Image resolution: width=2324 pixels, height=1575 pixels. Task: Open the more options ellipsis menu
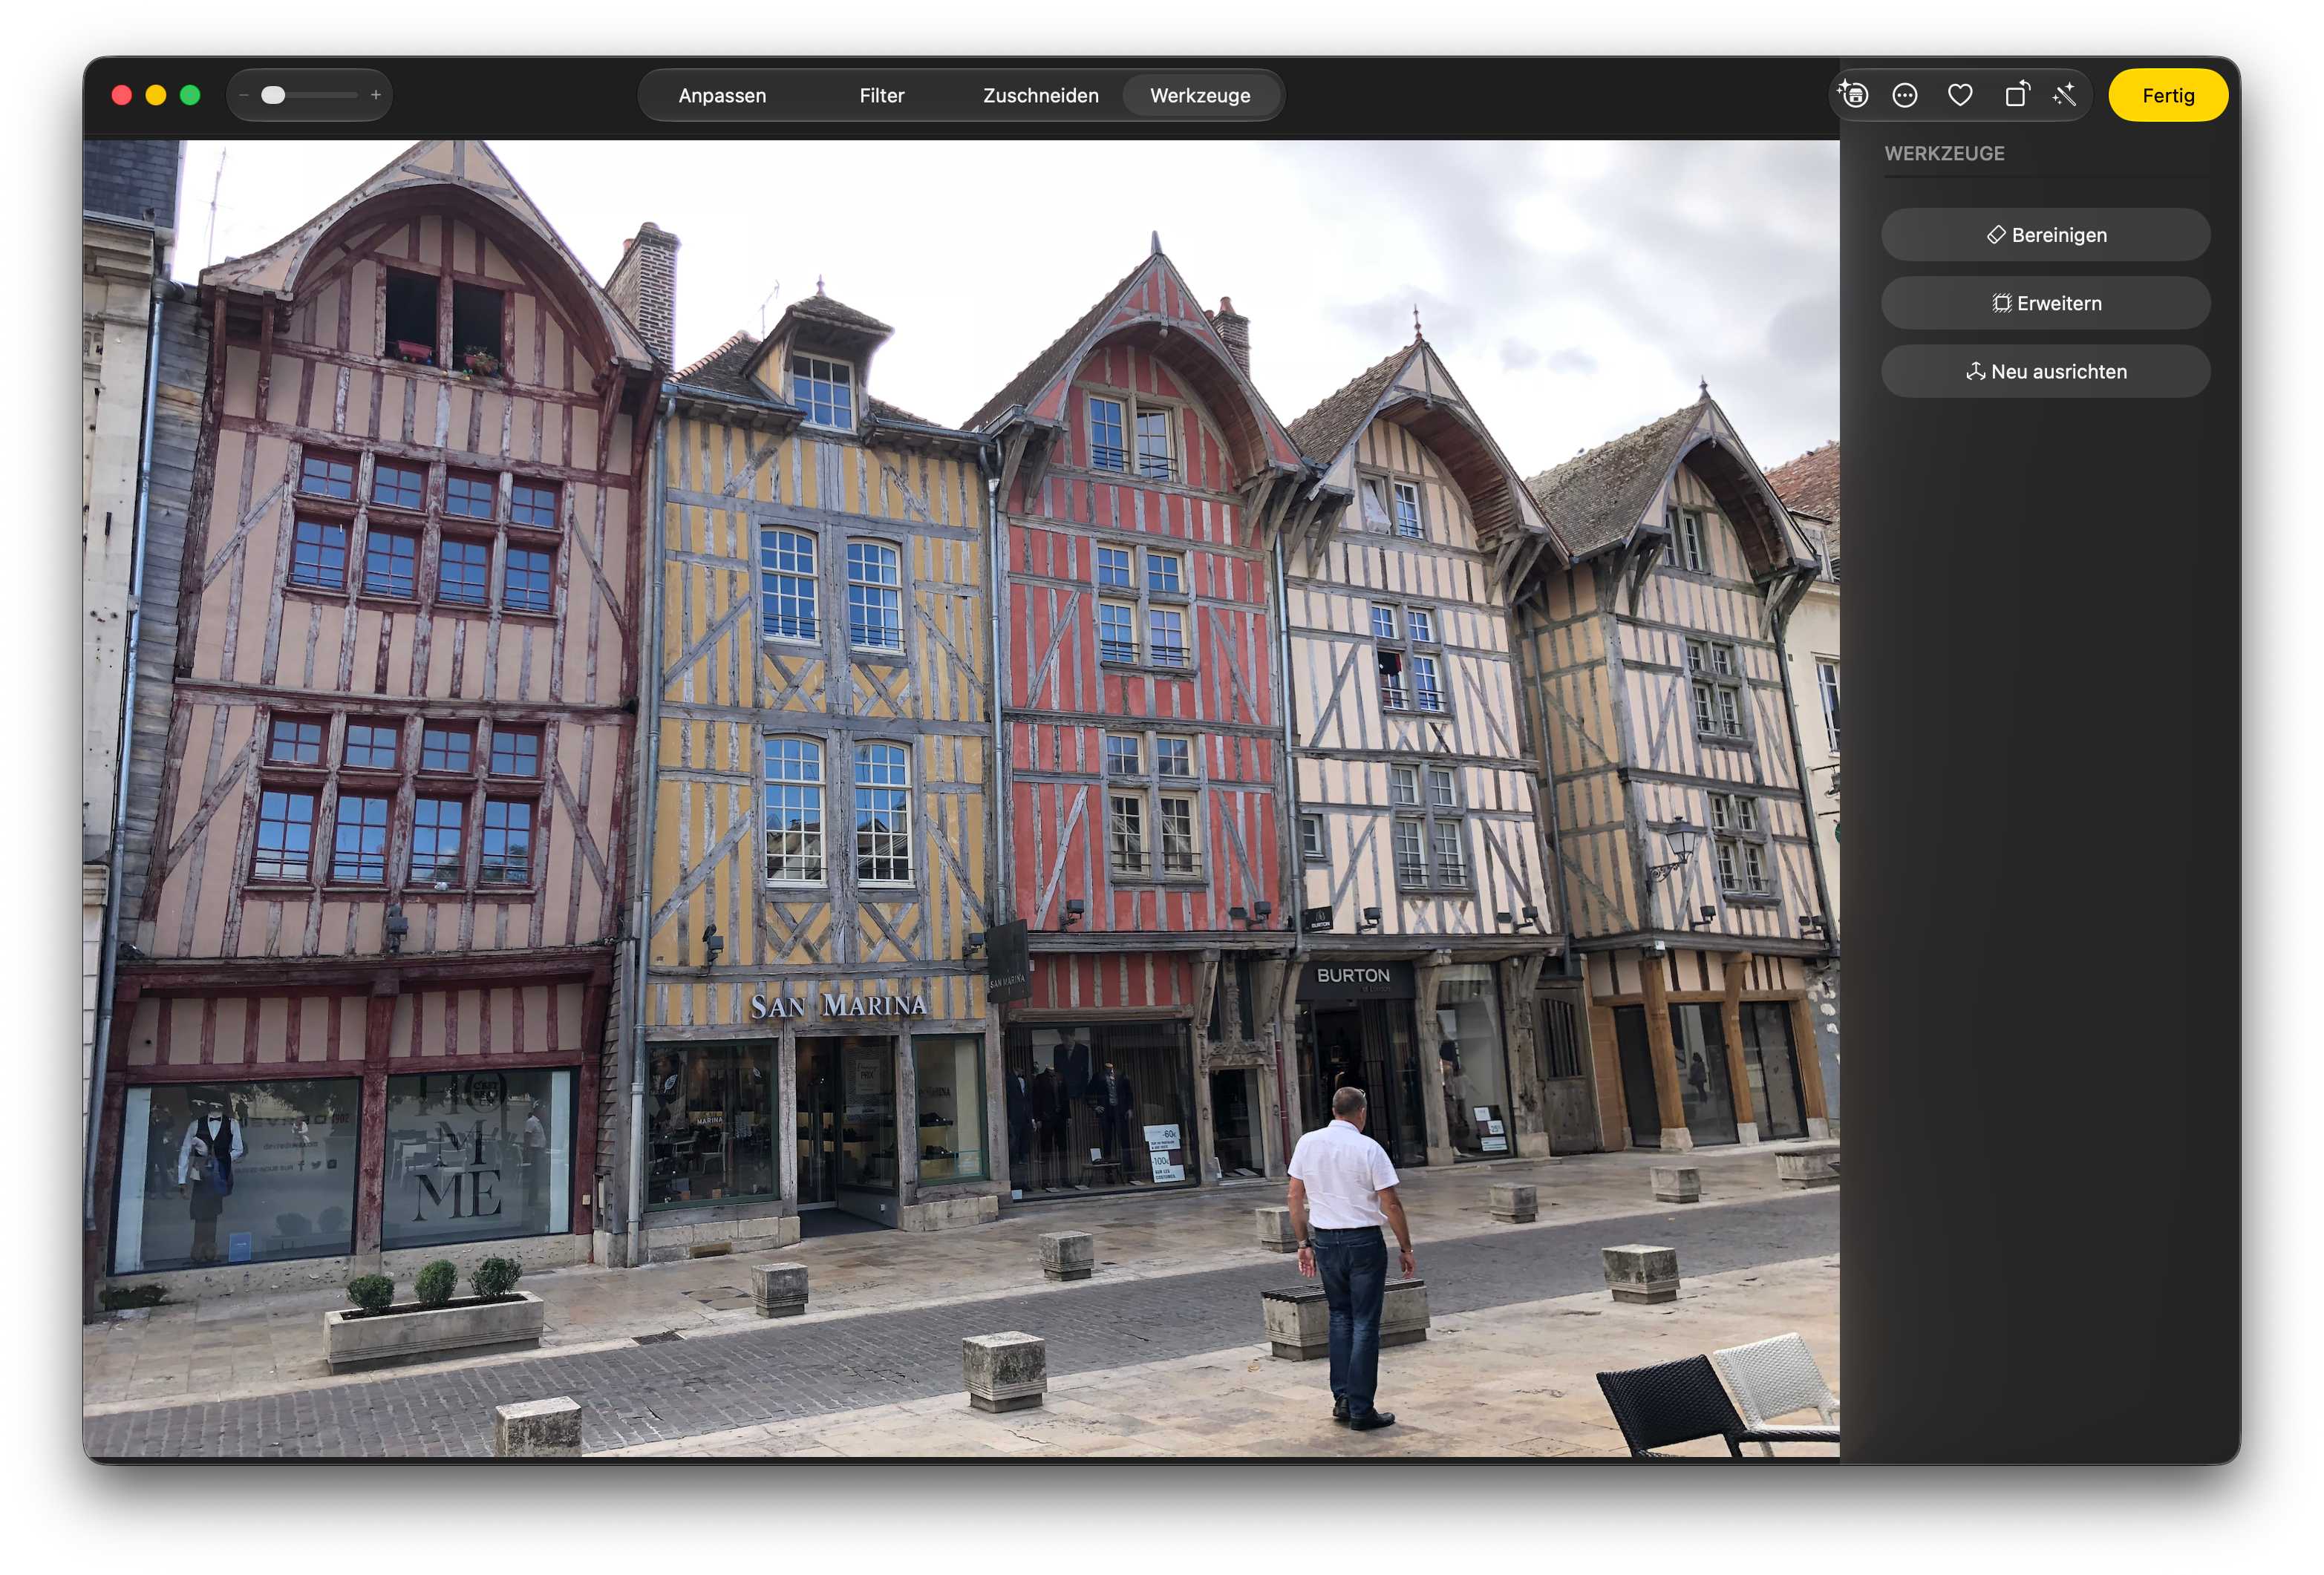[1905, 95]
